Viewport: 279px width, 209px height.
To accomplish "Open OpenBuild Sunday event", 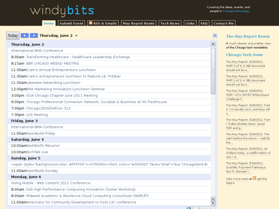I will (42, 171).
